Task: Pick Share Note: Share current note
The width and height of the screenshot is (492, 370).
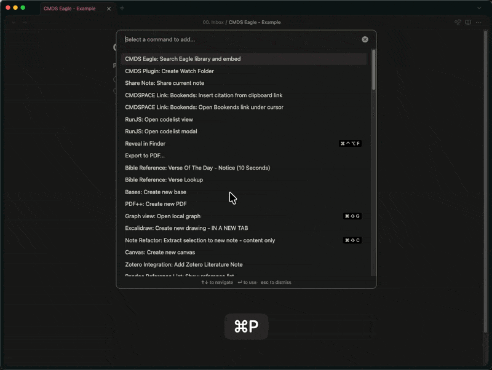Action: pyautogui.click(x=244, y=83)
